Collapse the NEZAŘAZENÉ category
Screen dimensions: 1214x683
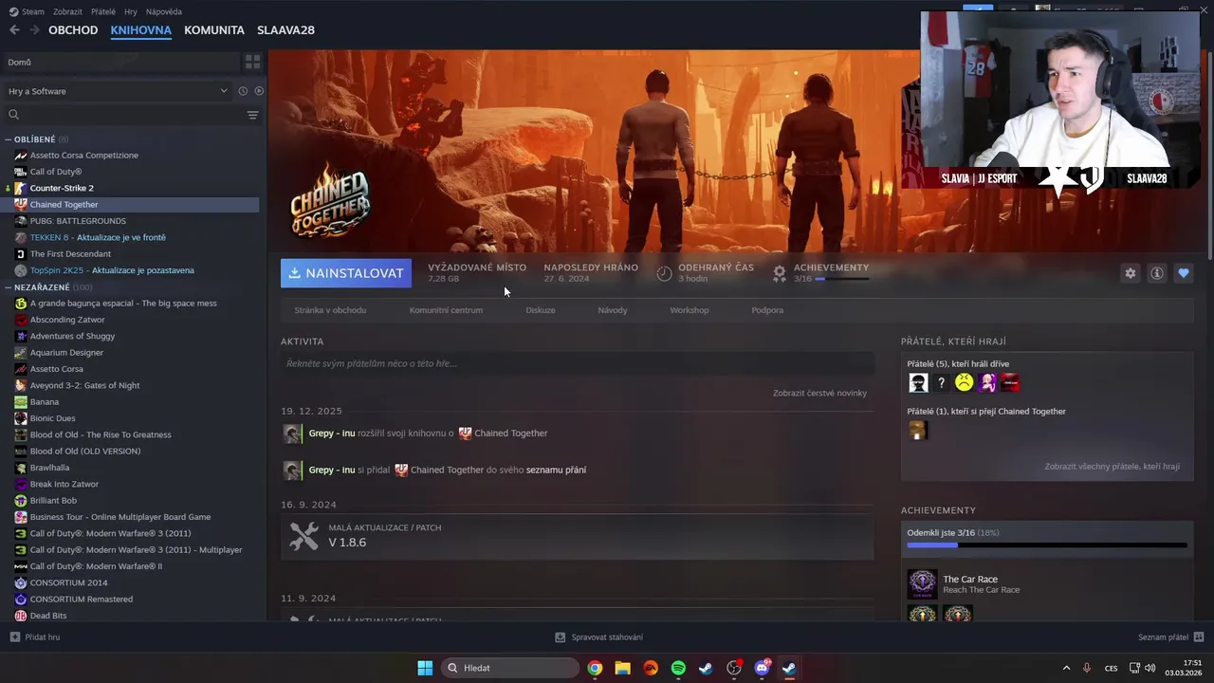pyautogui.click(x=9, y=287)
